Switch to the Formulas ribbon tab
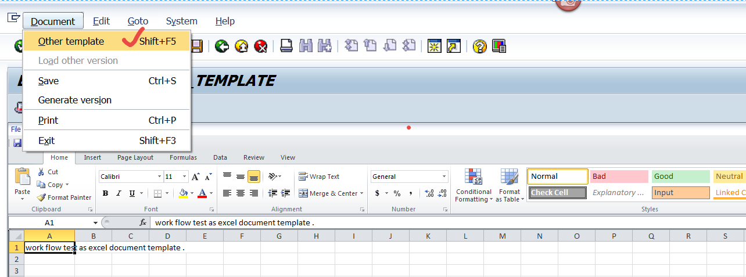Viewport: 746px width, 277px height. click(183, 157)
